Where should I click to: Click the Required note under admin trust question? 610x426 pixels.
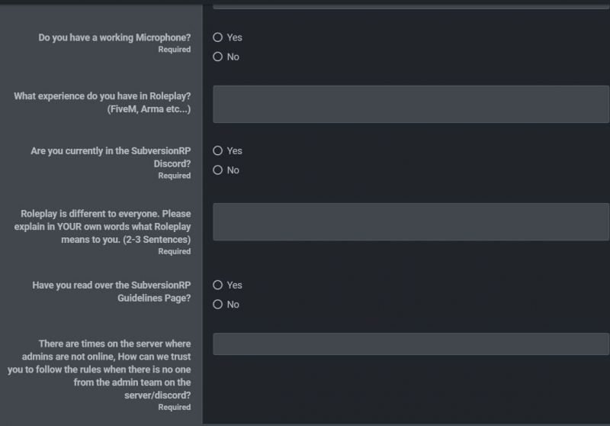click(x=175, y=408)
